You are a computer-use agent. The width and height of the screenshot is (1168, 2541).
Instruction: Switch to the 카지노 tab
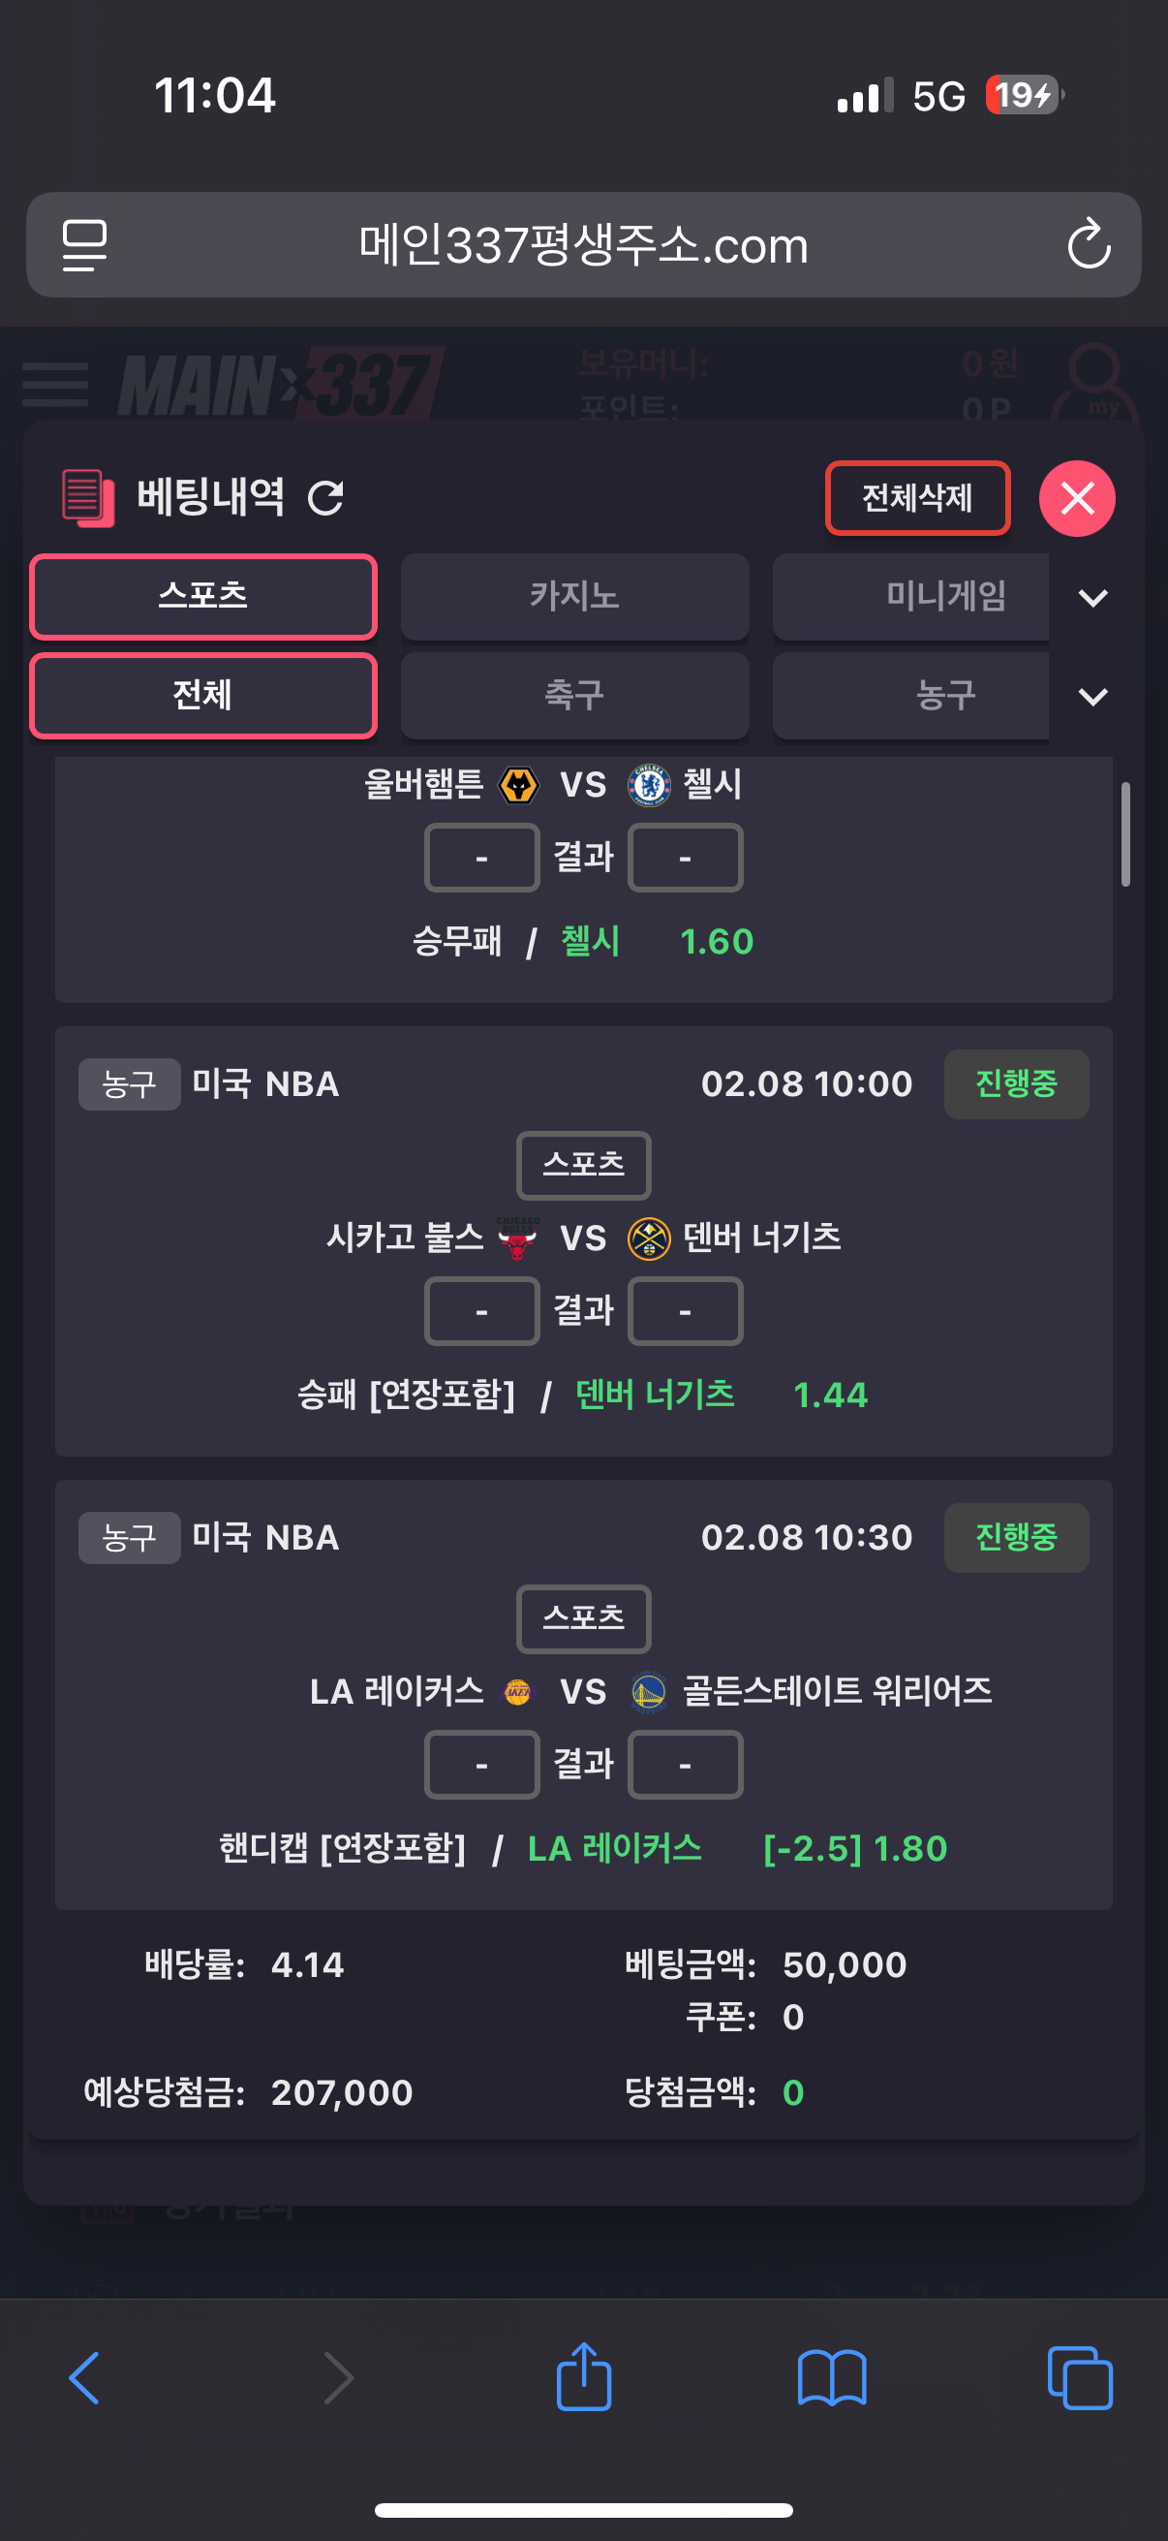574,597
